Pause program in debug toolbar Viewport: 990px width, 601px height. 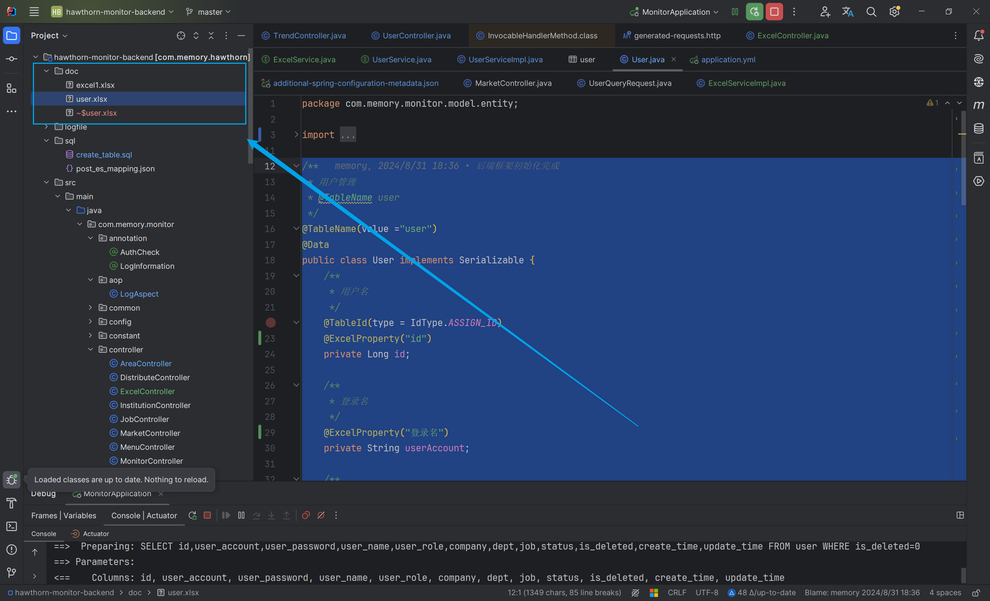coord(241,516)
